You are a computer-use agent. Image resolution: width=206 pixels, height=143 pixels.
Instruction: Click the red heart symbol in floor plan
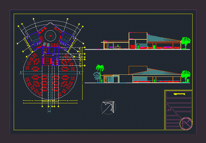pyautogui.click(x=51, y=36)
